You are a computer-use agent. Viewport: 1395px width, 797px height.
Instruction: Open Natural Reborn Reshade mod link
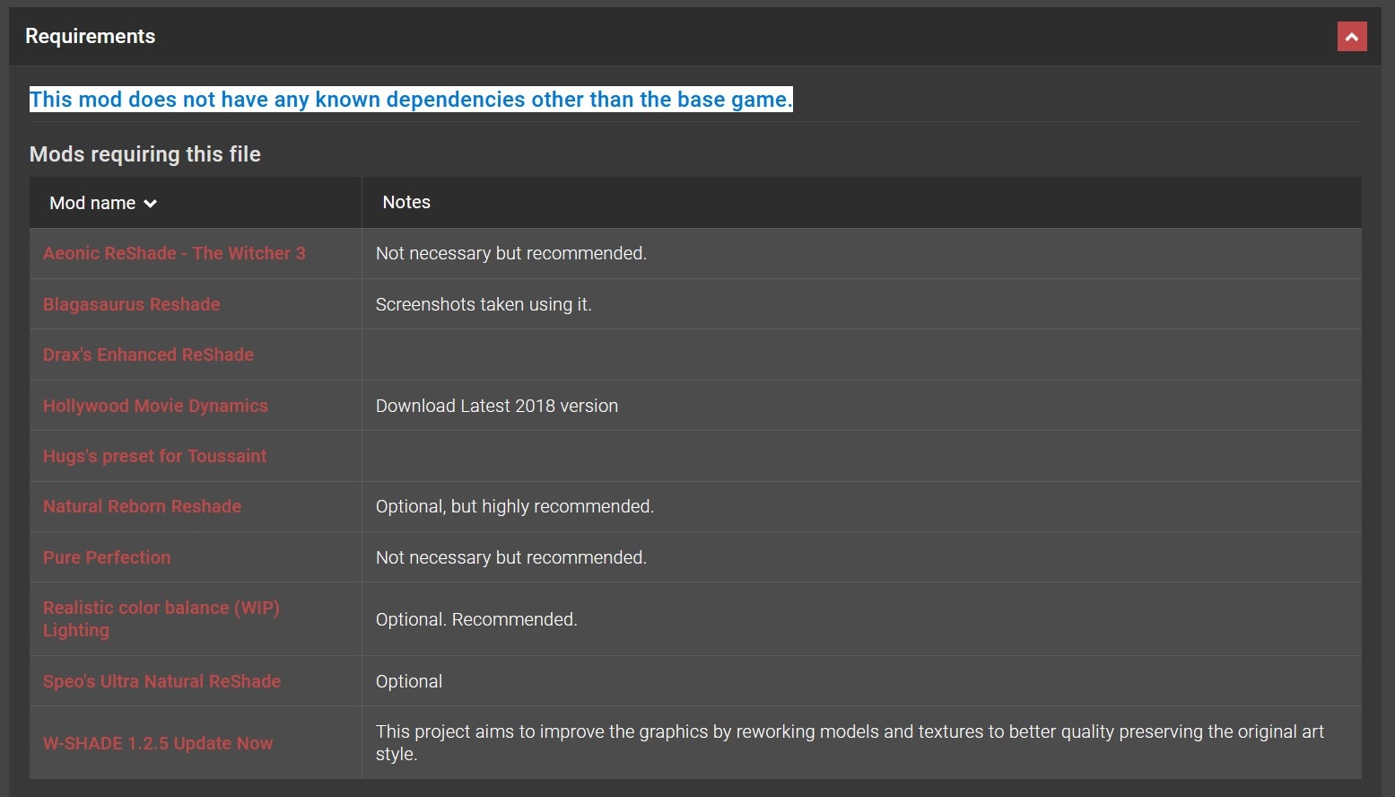tap(142, 506)
